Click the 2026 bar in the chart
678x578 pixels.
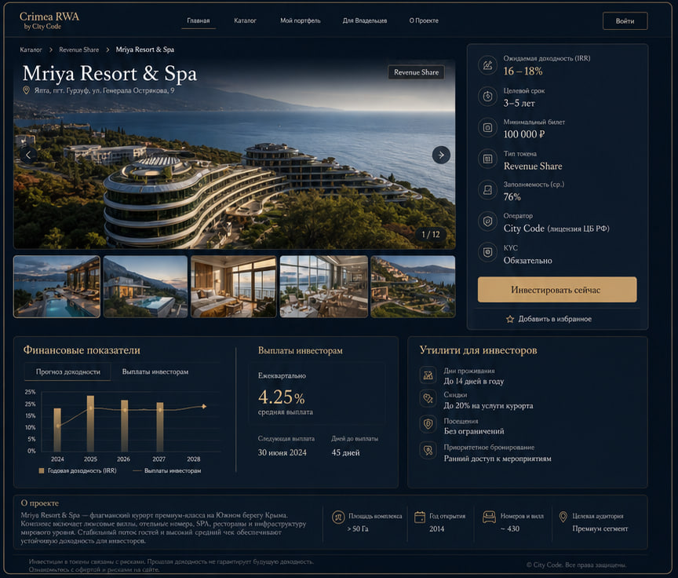[124, 426]
